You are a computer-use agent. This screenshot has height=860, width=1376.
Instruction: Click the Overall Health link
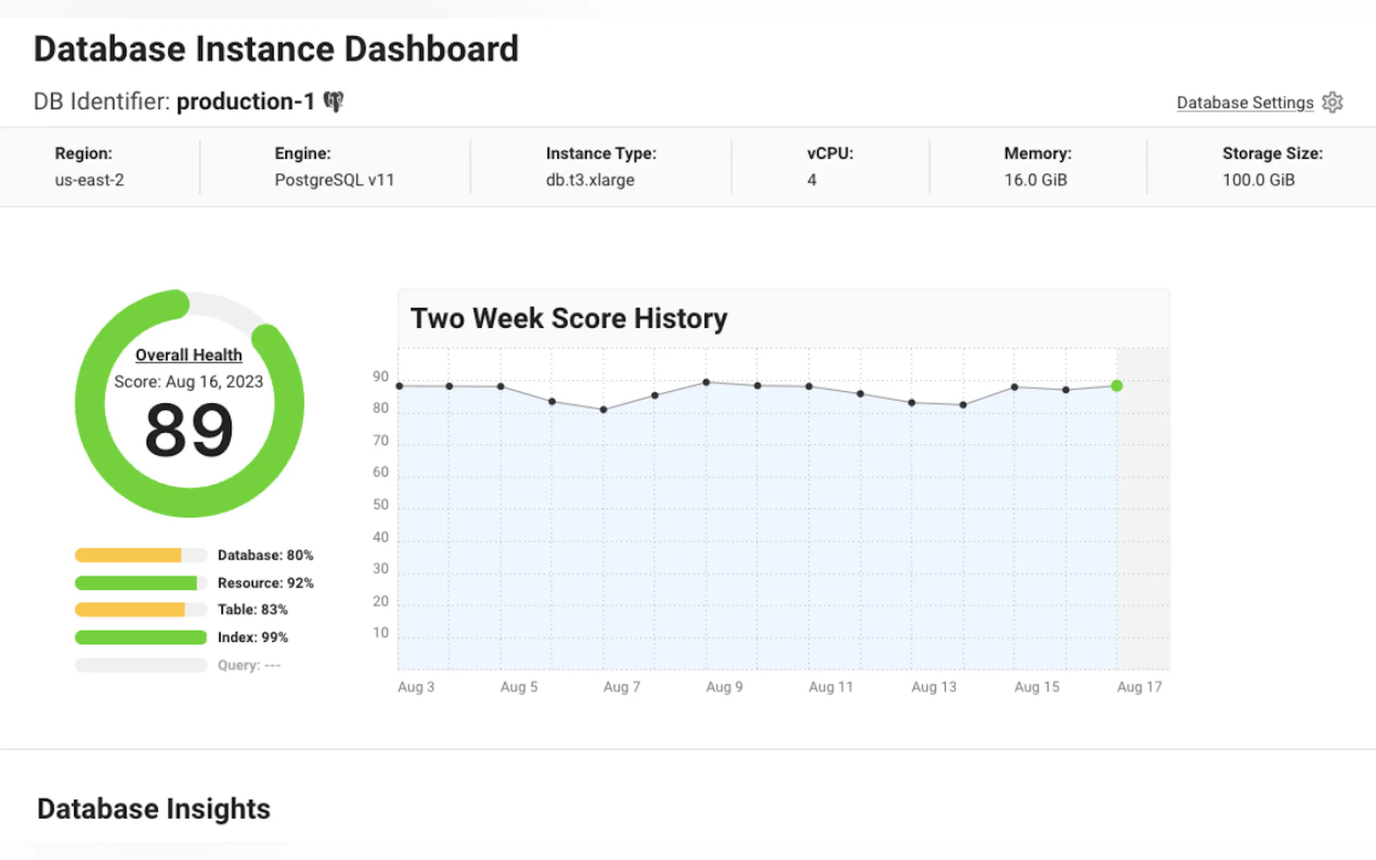[189, 355]
